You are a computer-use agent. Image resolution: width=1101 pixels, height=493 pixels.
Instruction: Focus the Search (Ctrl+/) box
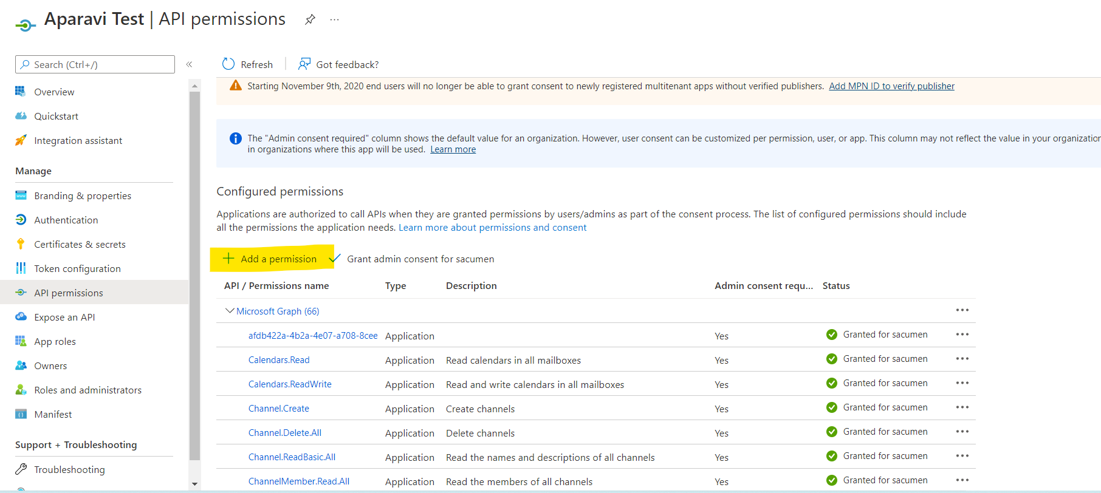pos(95,64)
